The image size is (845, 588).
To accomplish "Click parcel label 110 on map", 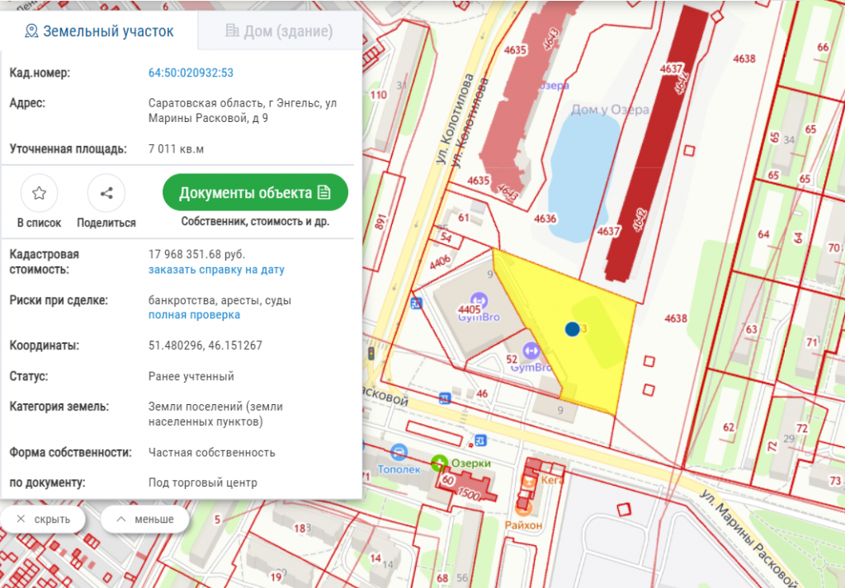I will [378, 96].
